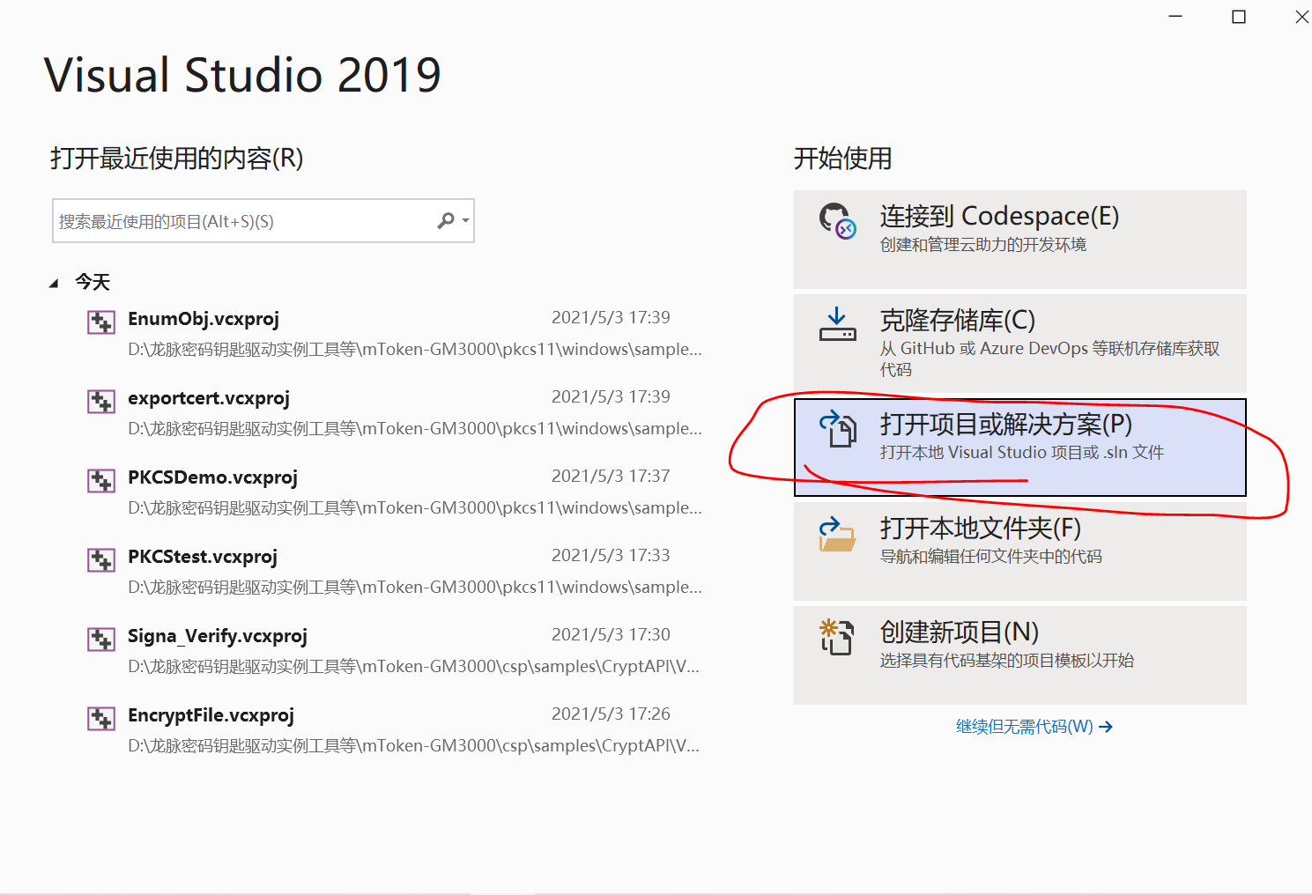Click the path under PKCStest.vcxproj

[415, 588]
